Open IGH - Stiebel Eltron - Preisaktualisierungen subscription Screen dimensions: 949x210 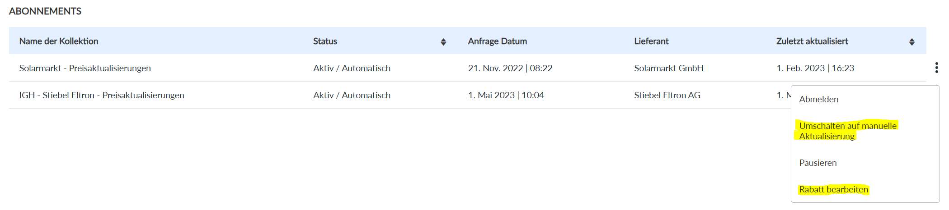pyautogui.click(x=102, y=95)
